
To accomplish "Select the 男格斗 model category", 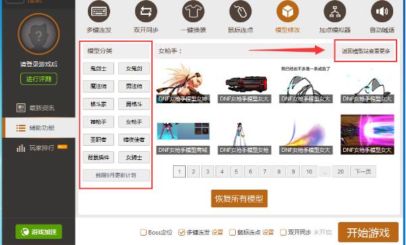I will pos(134,104).
